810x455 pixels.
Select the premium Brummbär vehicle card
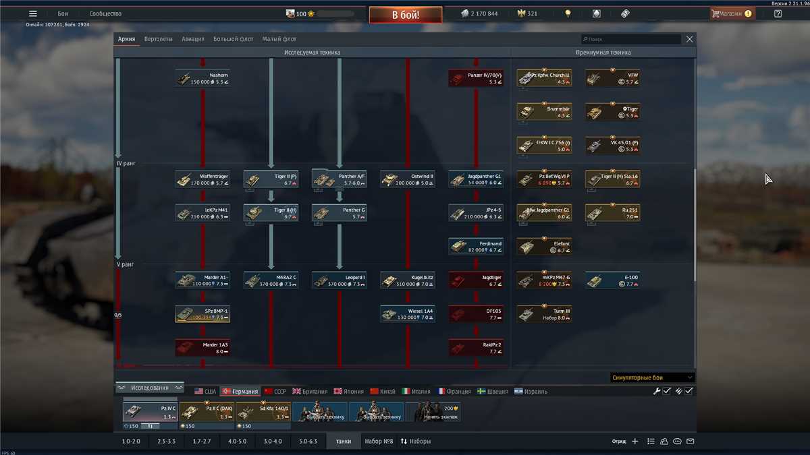coord(544,112)
